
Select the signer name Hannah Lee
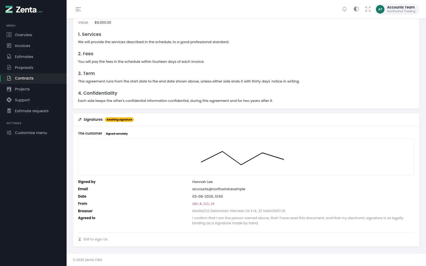pos(202,182)
